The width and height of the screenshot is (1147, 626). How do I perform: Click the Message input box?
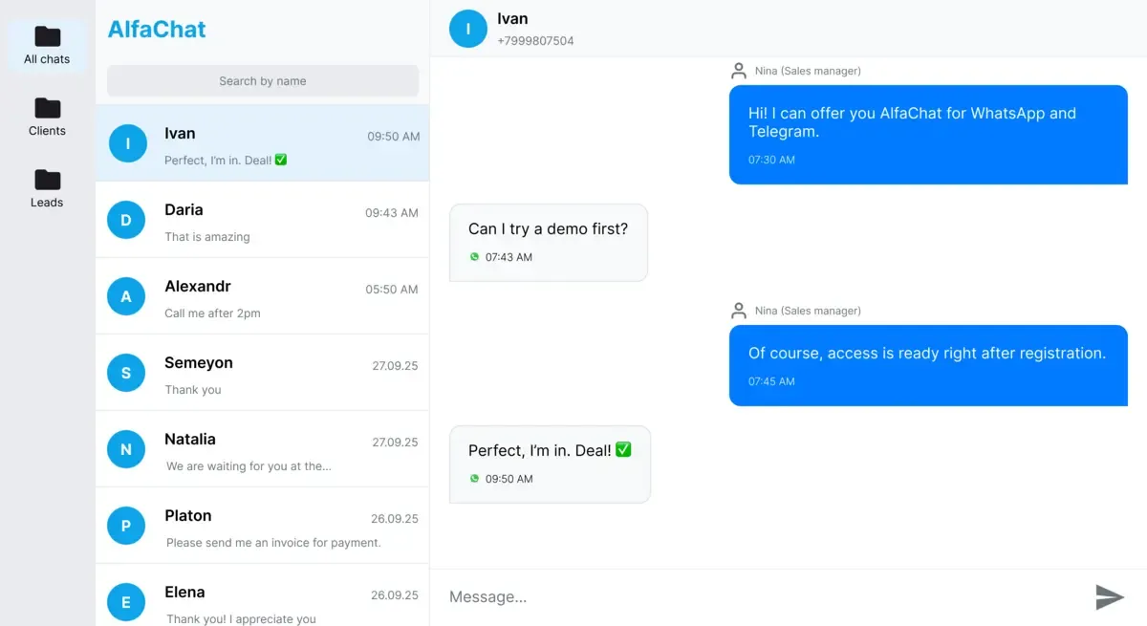(x=669, y=596)
